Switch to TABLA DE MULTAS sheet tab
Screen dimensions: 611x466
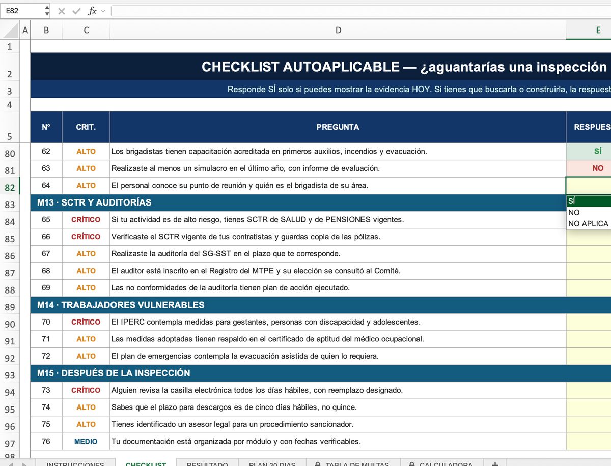click(x=353, y=462)
